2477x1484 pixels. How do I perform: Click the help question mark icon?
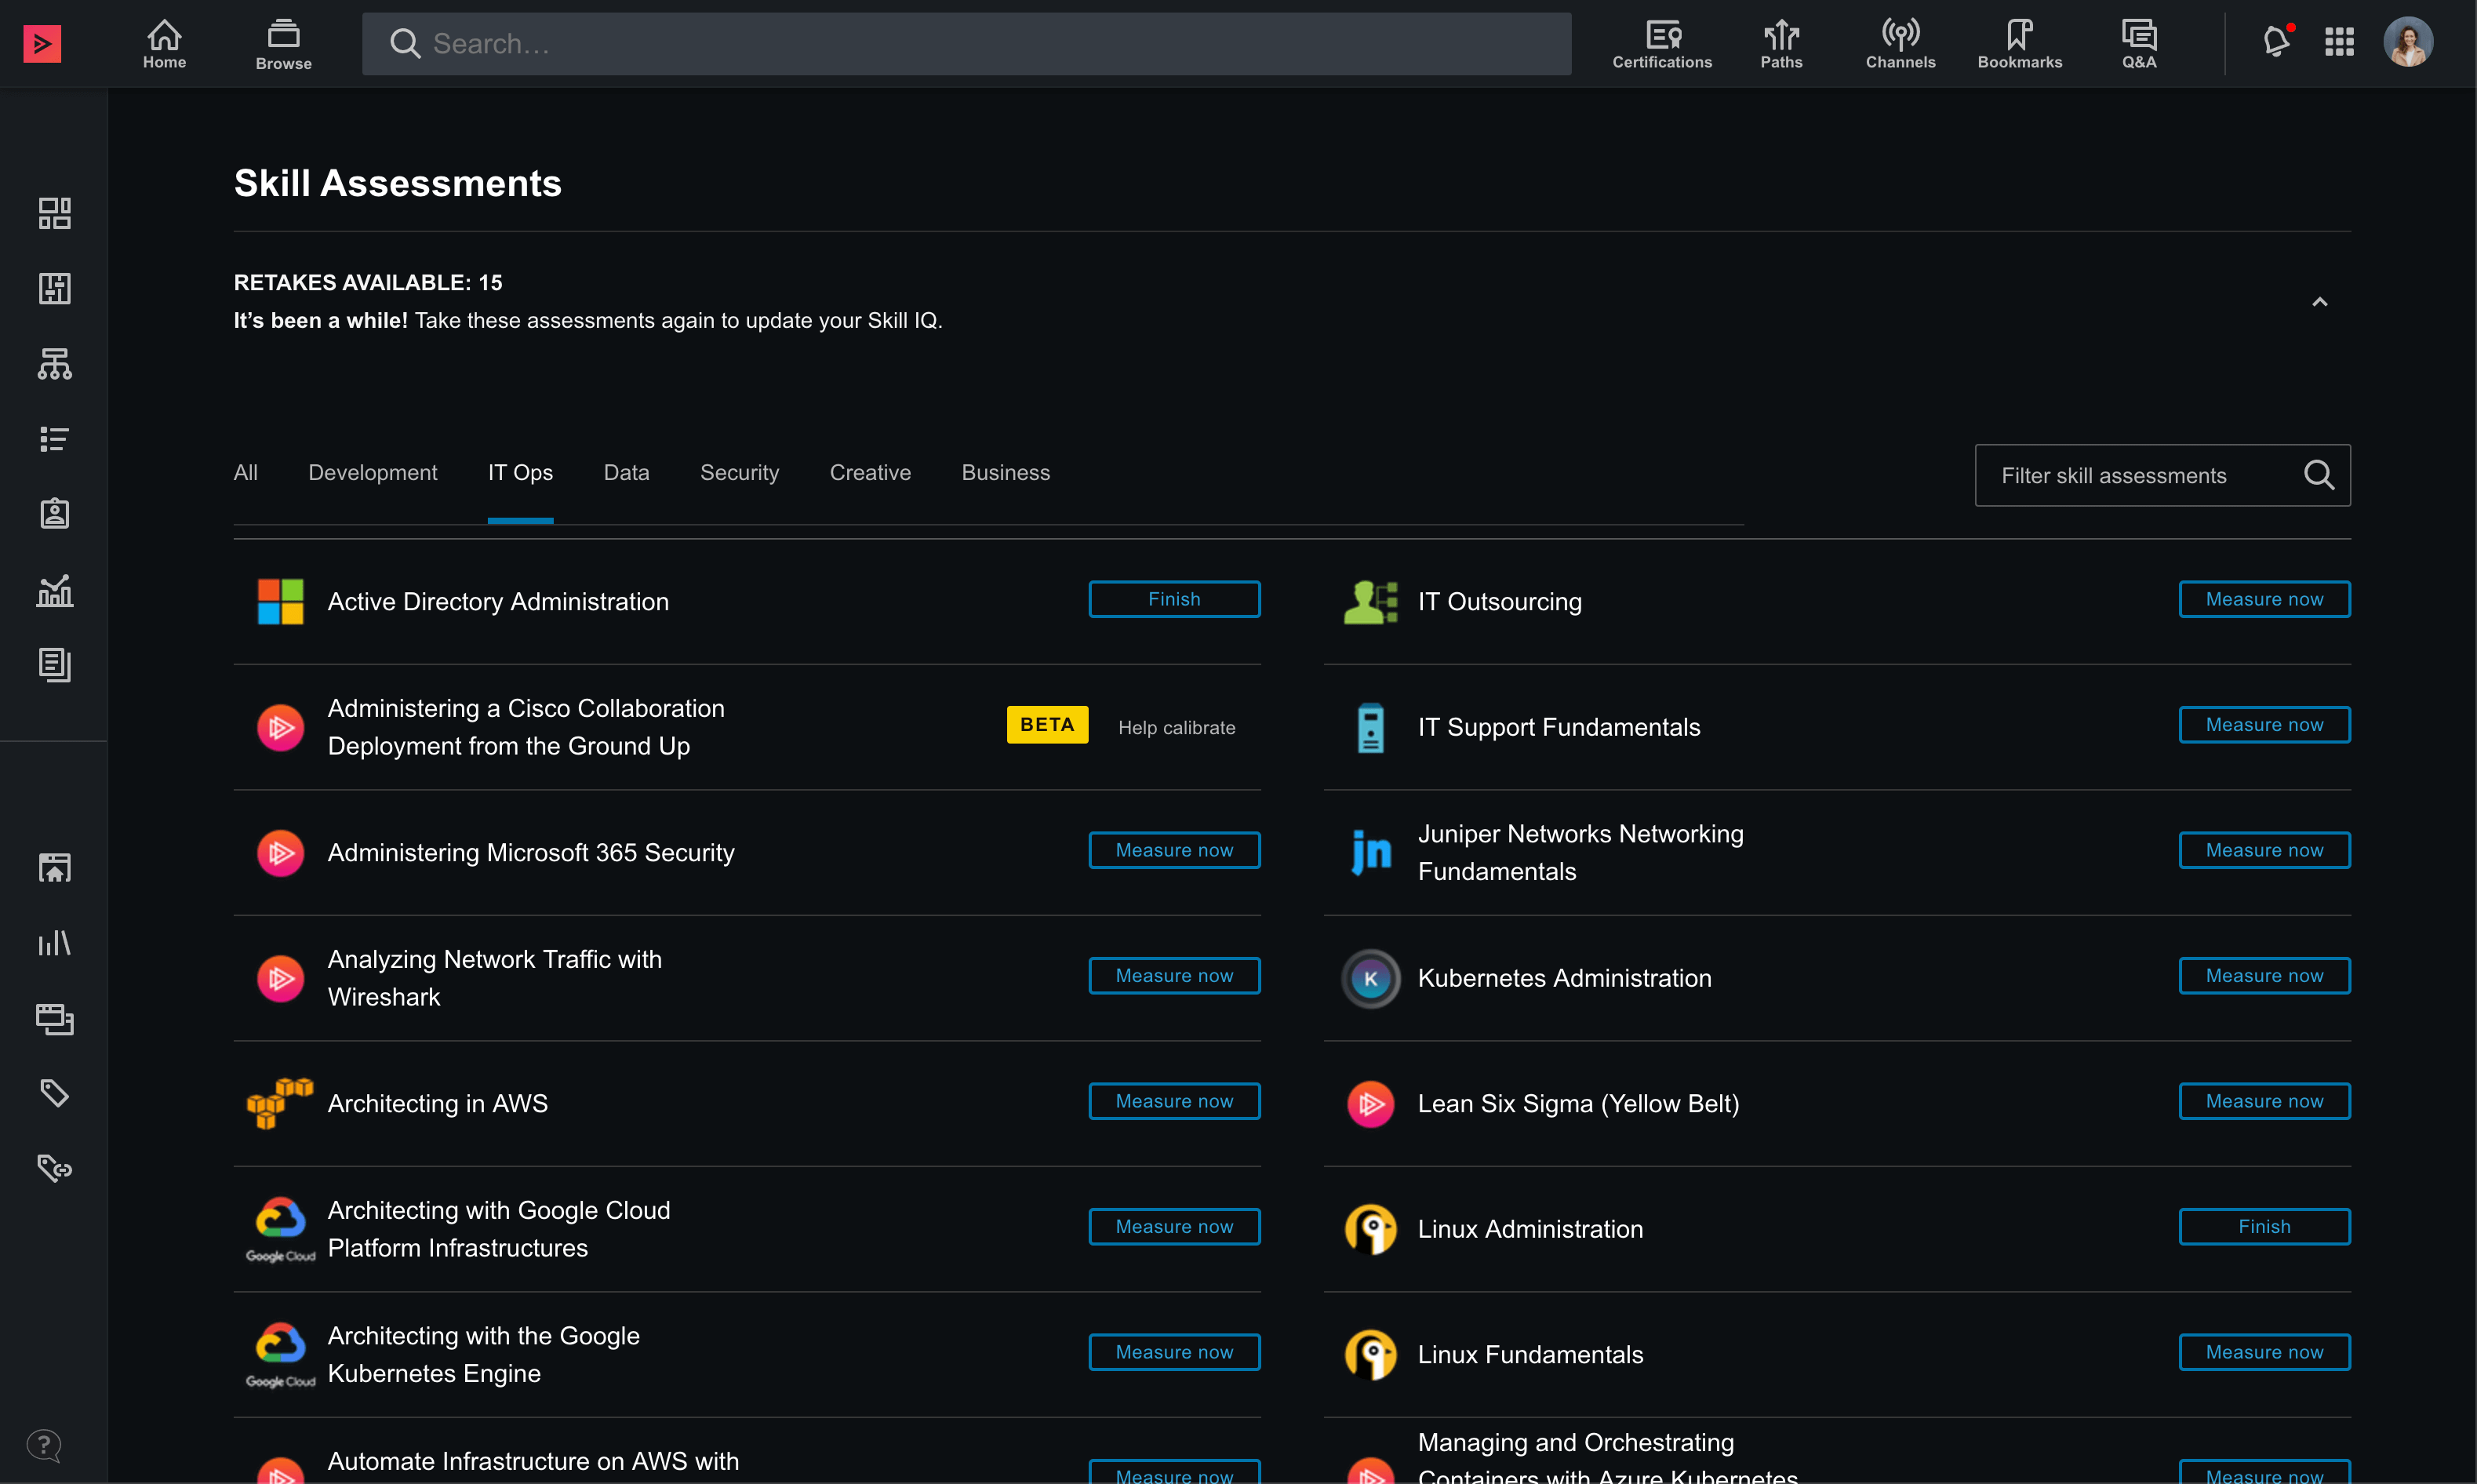(x=44, y=1444)
